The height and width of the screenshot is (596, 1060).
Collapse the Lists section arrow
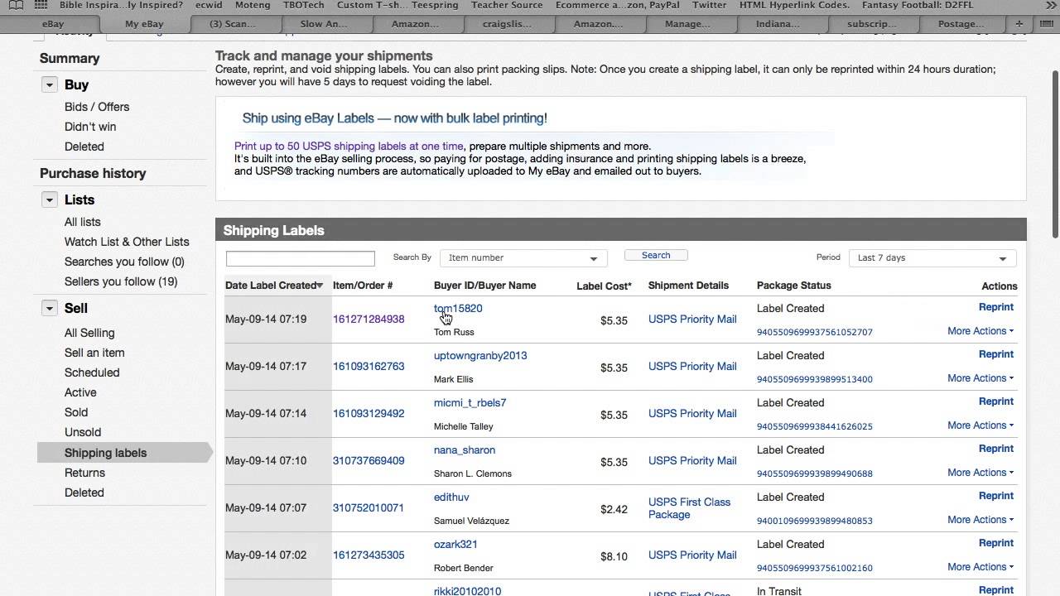[x=49, y=199]
